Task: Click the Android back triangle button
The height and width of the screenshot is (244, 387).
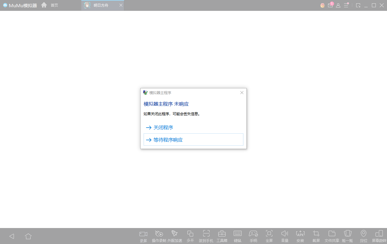Action: click(12, 236)
